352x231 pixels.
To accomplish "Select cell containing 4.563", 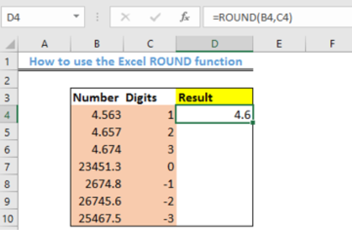I will click(97, 114).
